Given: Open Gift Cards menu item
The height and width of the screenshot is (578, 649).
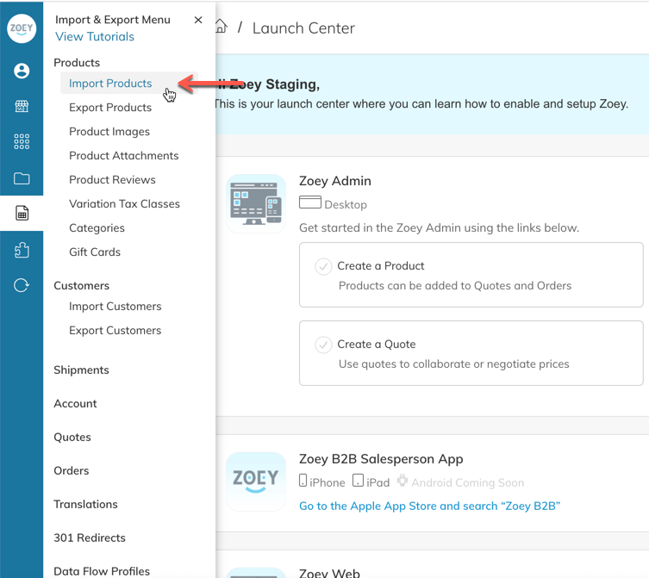Looking at the screenshot, I should 95,252.
